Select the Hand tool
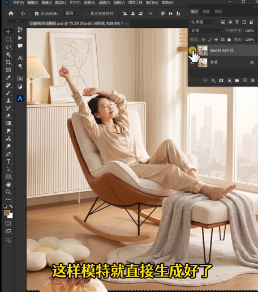 pyautogui.click(x=8, y=184)
